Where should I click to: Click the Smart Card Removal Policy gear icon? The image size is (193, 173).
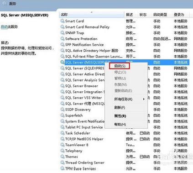63,27
